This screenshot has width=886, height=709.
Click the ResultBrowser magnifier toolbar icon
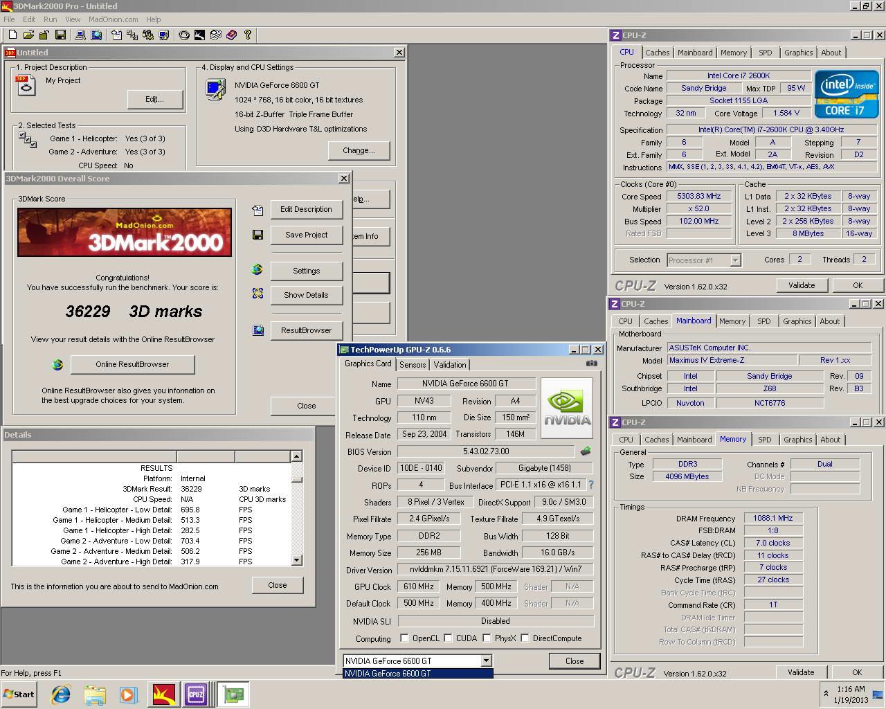point(96,35)
